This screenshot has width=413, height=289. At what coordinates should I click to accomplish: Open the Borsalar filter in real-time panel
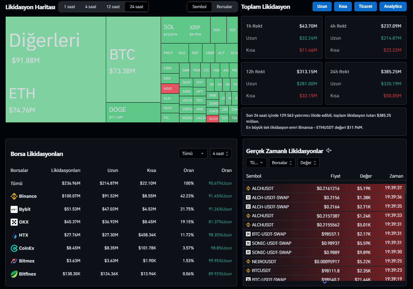(x=282, y=163)
